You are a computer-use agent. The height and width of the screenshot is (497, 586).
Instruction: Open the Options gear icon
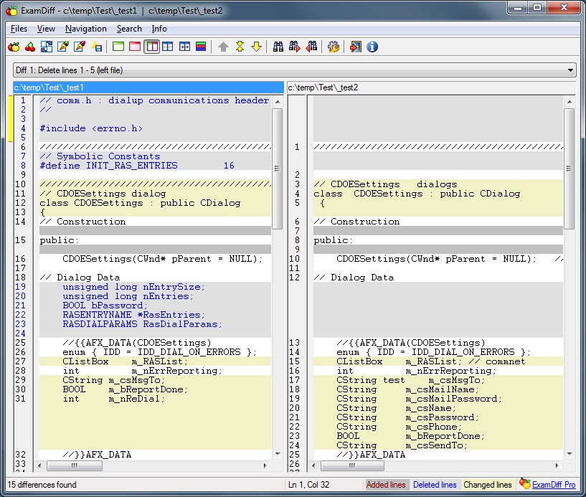334,46
